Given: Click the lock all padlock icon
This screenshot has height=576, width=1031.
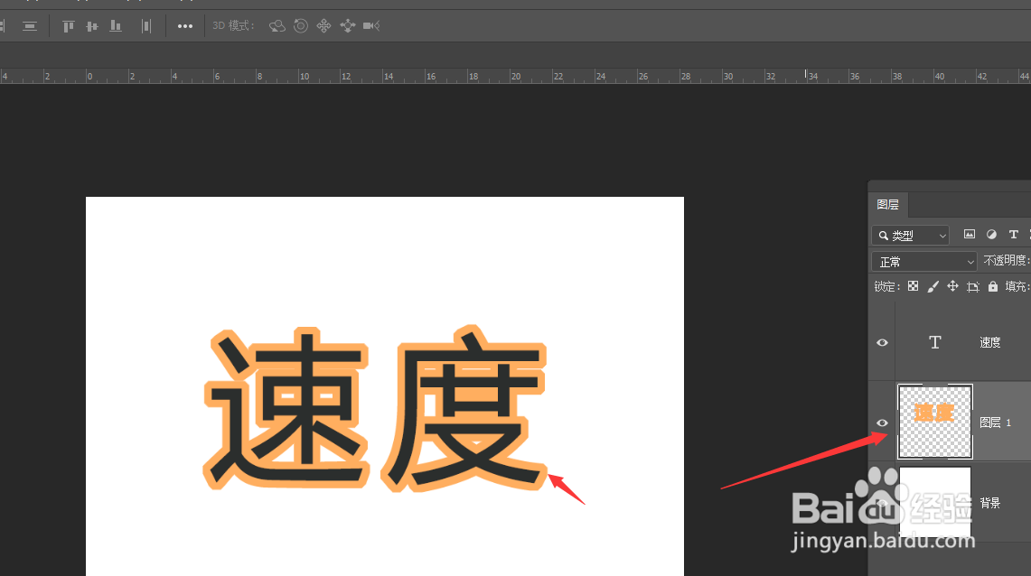Looking at the screenshot, I should (993, 286).
